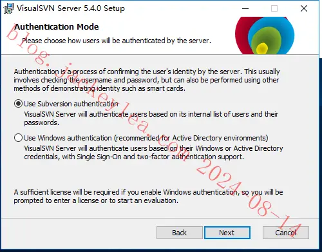Click the 'Authentication Mode' heading
Viewport: 322px width, 252px height.
pyautogui.click(x=57, y=27)
